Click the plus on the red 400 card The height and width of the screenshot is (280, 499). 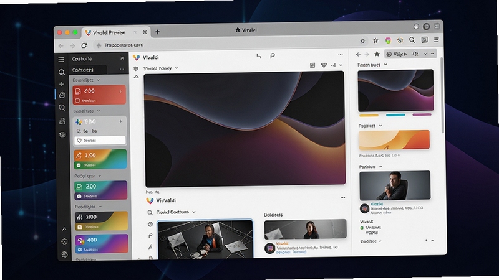(120, 91)
